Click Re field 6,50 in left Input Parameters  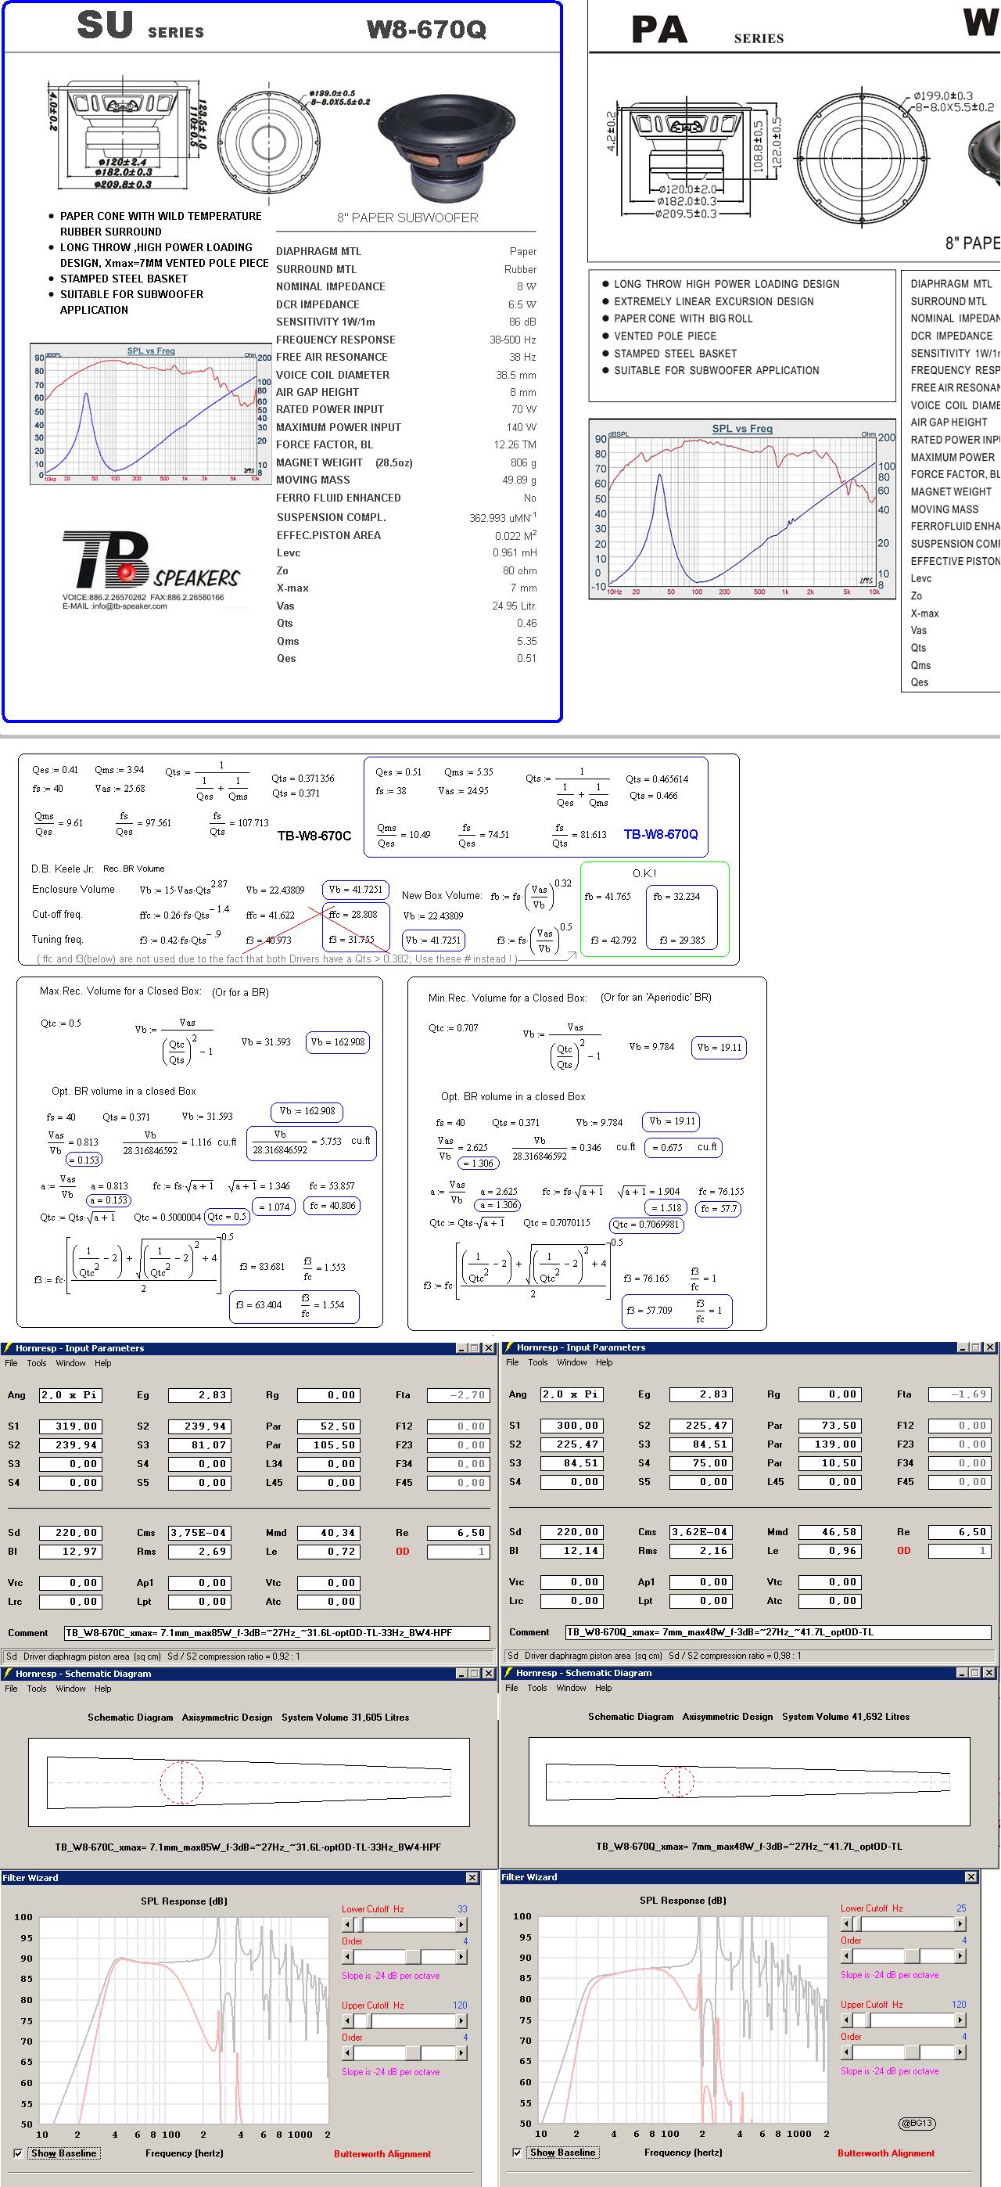point(458,1532)
